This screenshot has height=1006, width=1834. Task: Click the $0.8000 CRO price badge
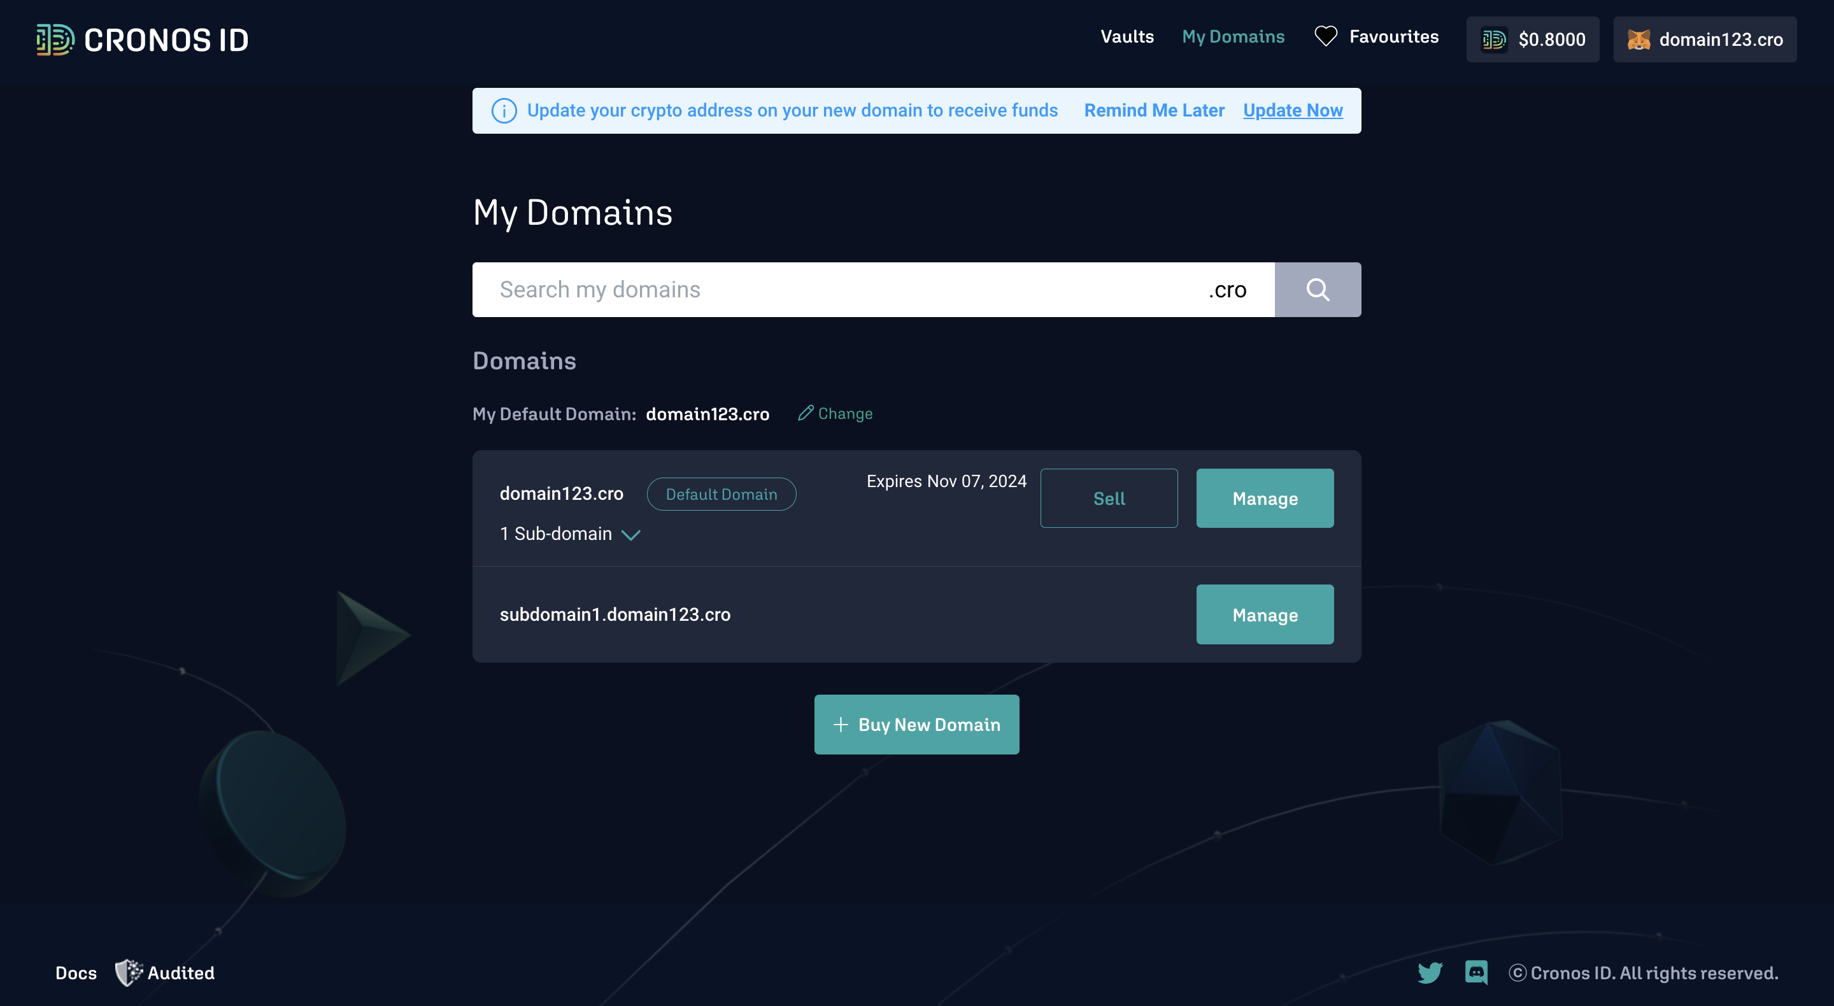(x=1532, y=40)
